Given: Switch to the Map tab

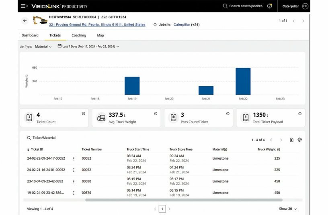Looking at the screenshot, I should pyautogui.click(x=100, y=35).
